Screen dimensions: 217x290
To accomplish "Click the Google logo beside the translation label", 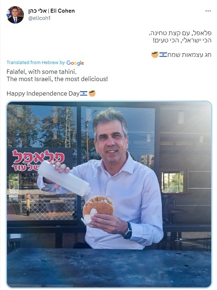I will tap(75, 63).
